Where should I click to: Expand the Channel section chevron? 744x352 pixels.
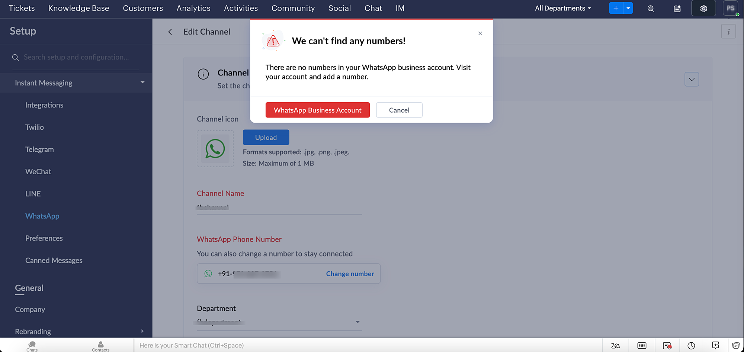(692, 79)
